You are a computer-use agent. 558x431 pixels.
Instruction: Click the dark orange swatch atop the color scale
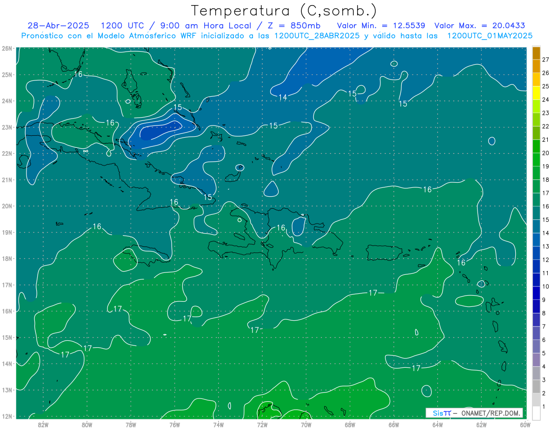point(536,53)
